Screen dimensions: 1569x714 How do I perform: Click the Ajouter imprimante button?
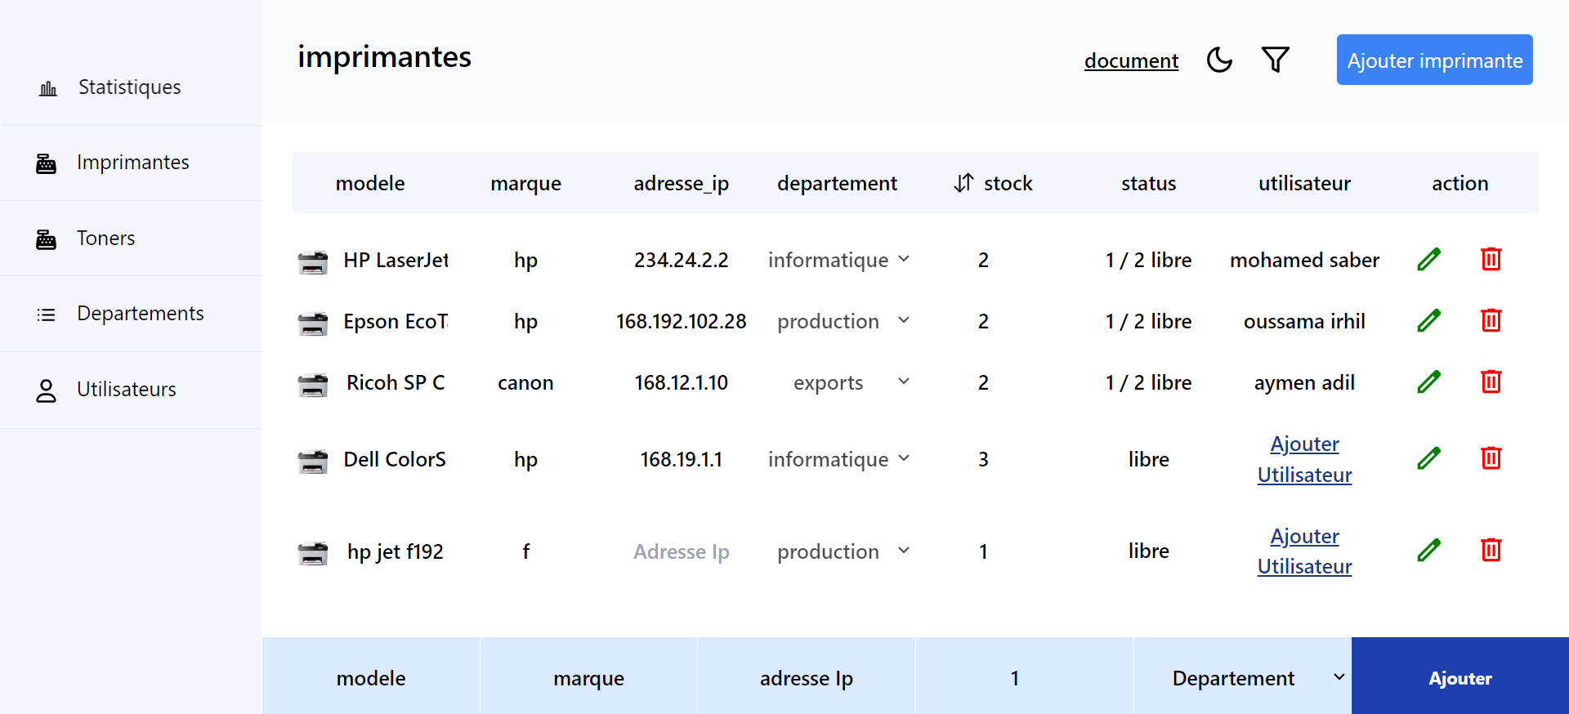coord(1434,60)
